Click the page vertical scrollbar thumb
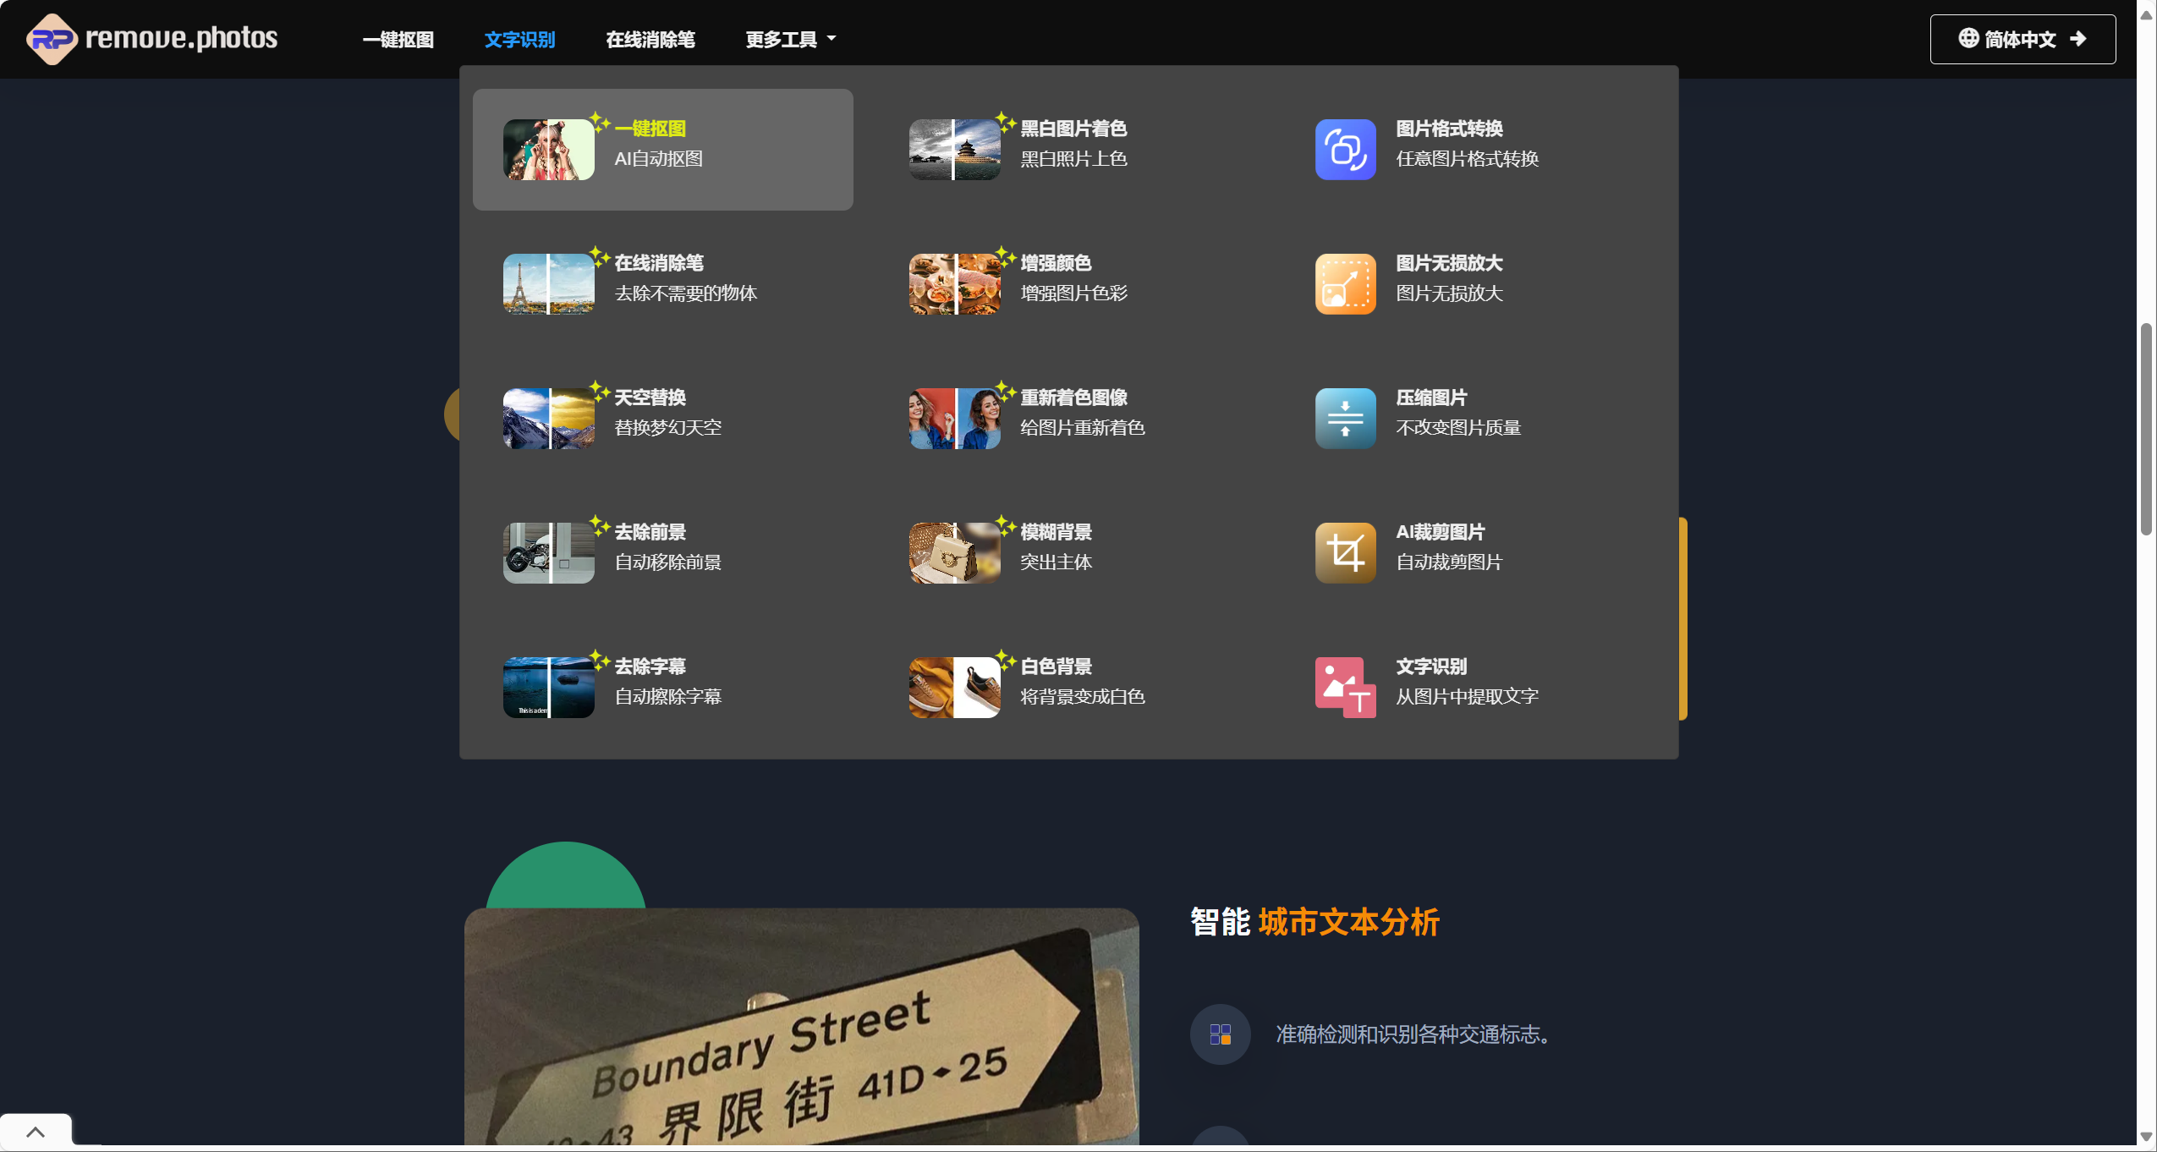This screenshot has height=1152, width=2157. tap(2146, 429)
